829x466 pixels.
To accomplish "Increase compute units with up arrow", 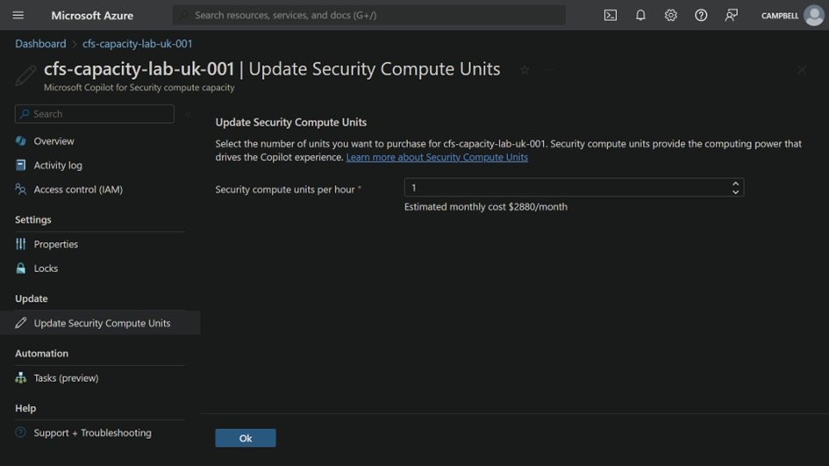I will [x=735, y=183].
